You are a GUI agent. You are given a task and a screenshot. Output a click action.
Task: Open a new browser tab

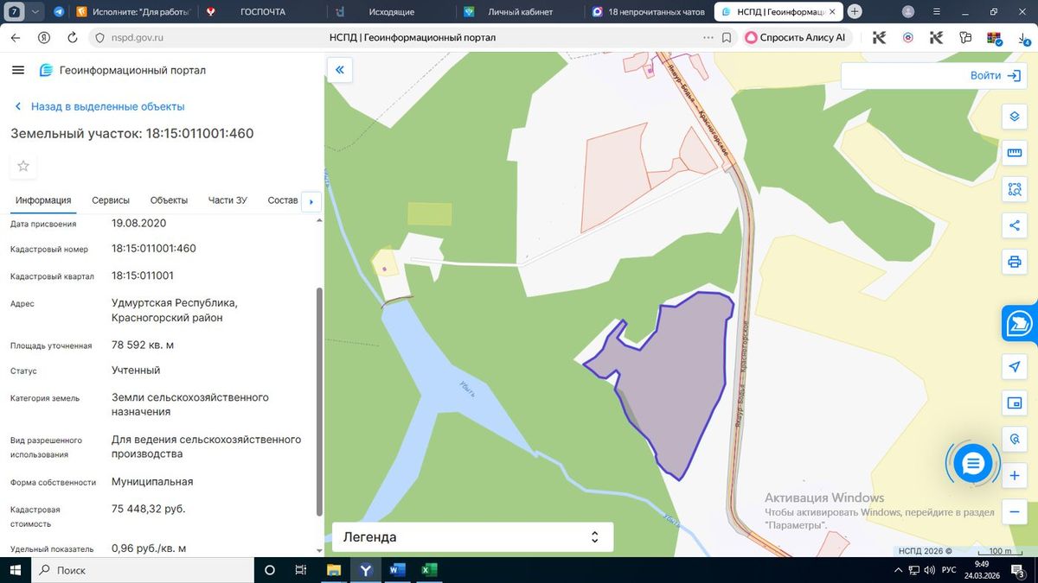pos(855,12)
